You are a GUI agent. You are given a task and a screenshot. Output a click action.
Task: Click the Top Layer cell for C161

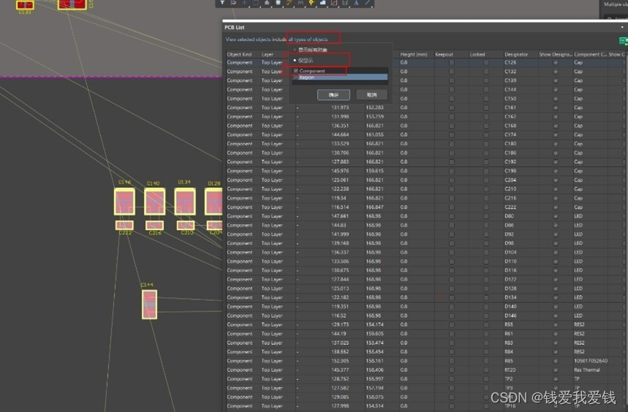(x=272, y=108)
